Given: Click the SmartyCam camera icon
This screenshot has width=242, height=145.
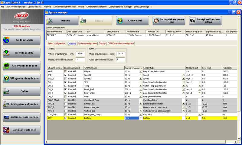Looking at the screenshot, I should 193,21.
